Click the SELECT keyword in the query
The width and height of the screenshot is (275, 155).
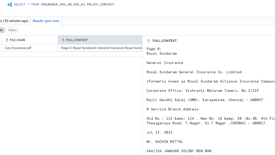20,4
